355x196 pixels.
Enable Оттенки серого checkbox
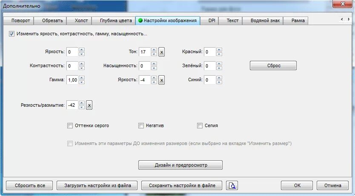70,126
